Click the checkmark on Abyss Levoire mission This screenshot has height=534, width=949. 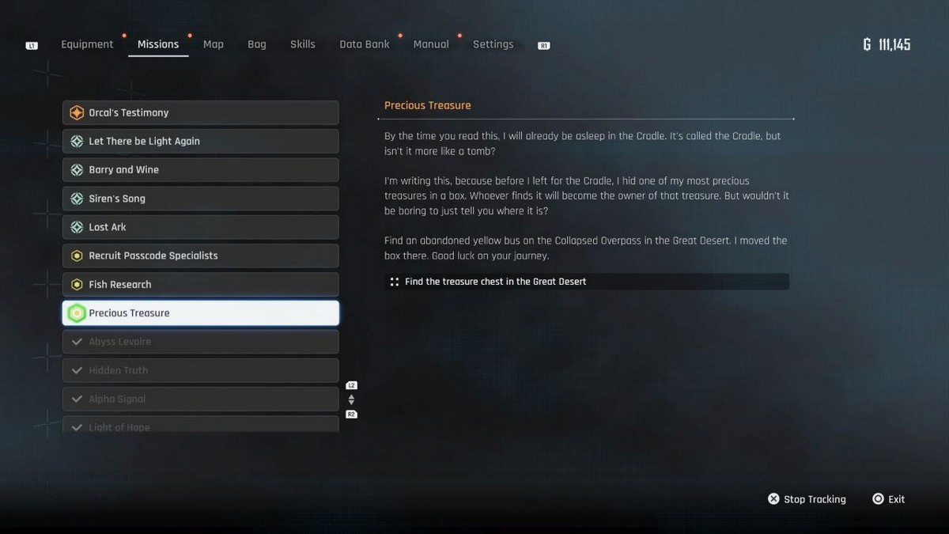tap(77, 342)
